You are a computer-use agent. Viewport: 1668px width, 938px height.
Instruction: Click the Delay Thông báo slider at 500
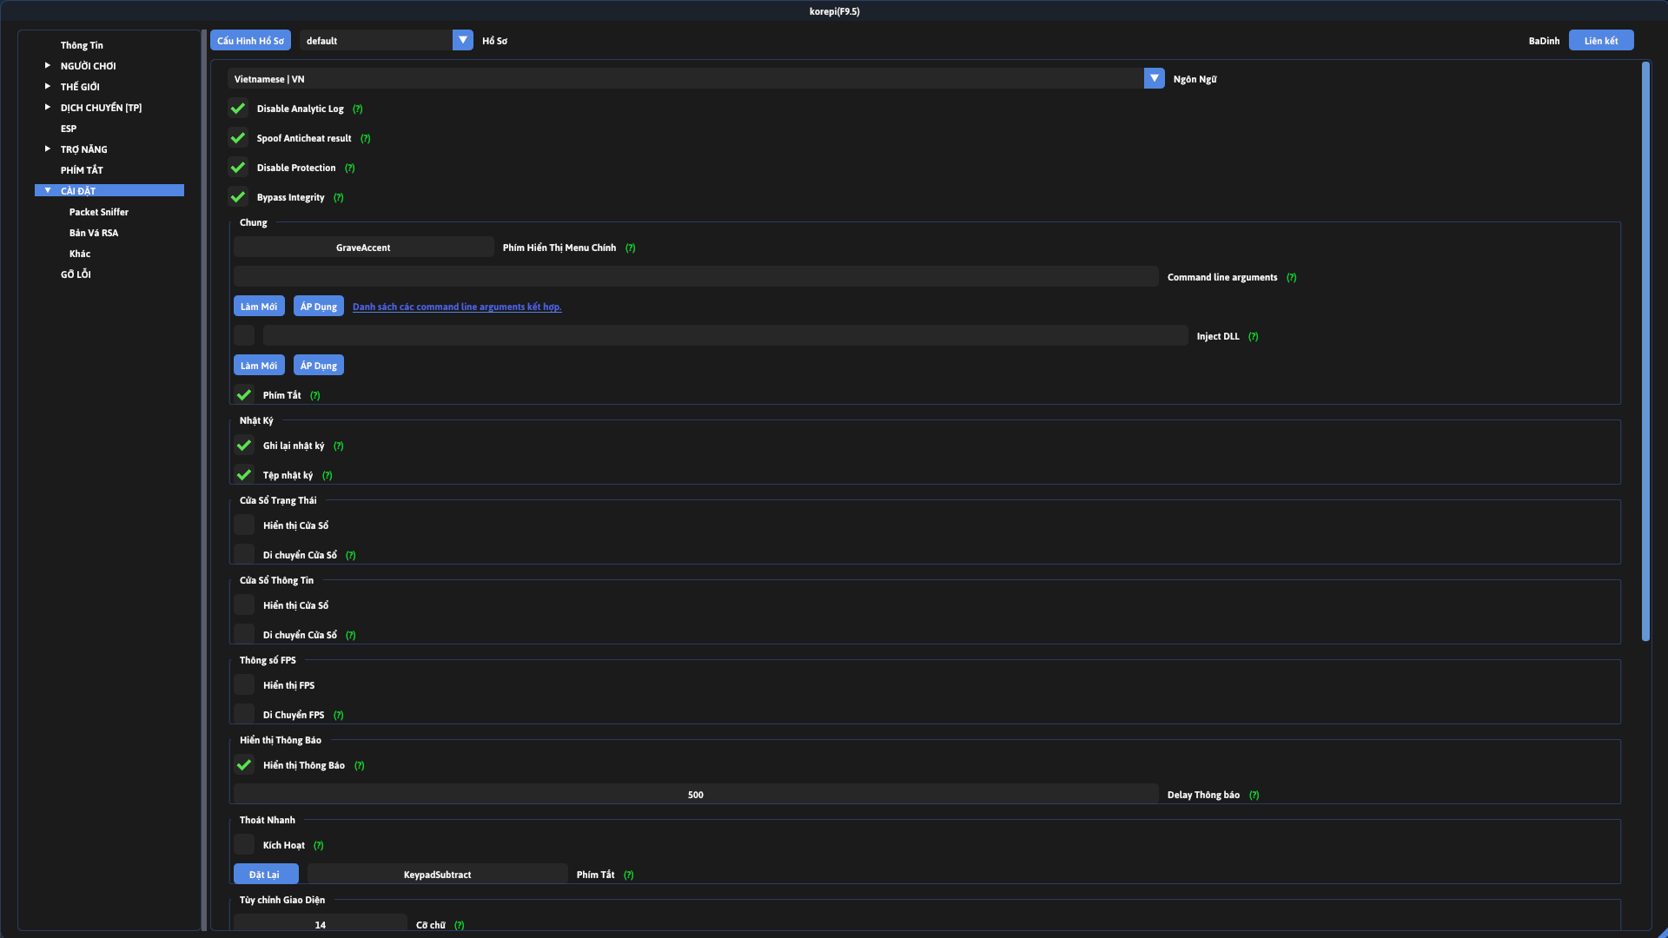(695, 795)
